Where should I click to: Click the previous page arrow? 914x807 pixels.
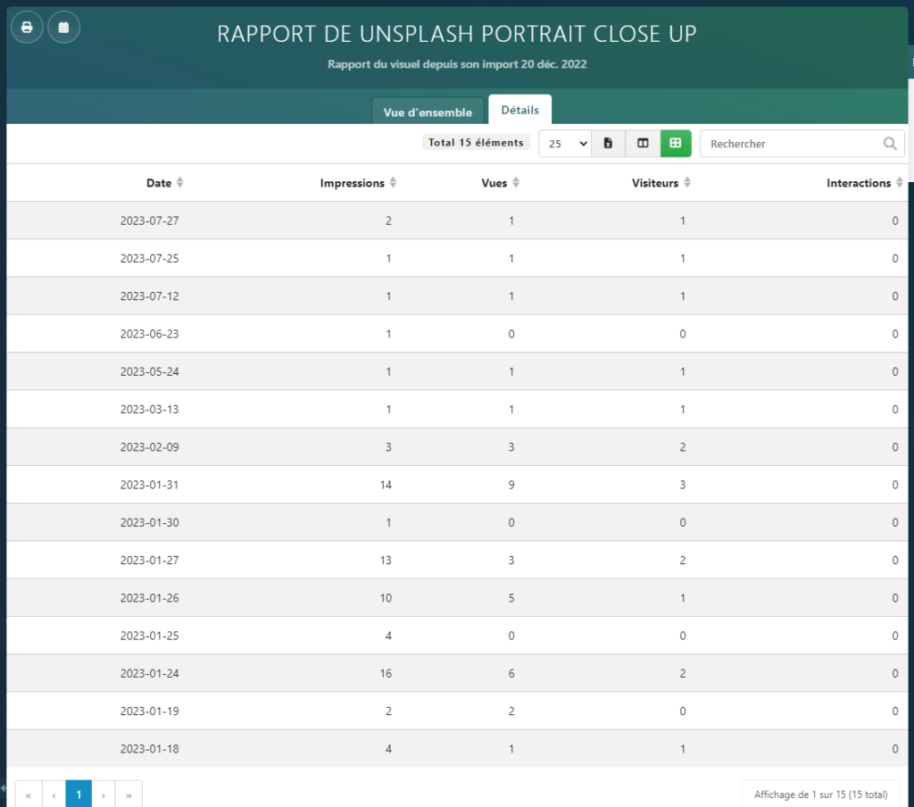click(x=54, y=795)
